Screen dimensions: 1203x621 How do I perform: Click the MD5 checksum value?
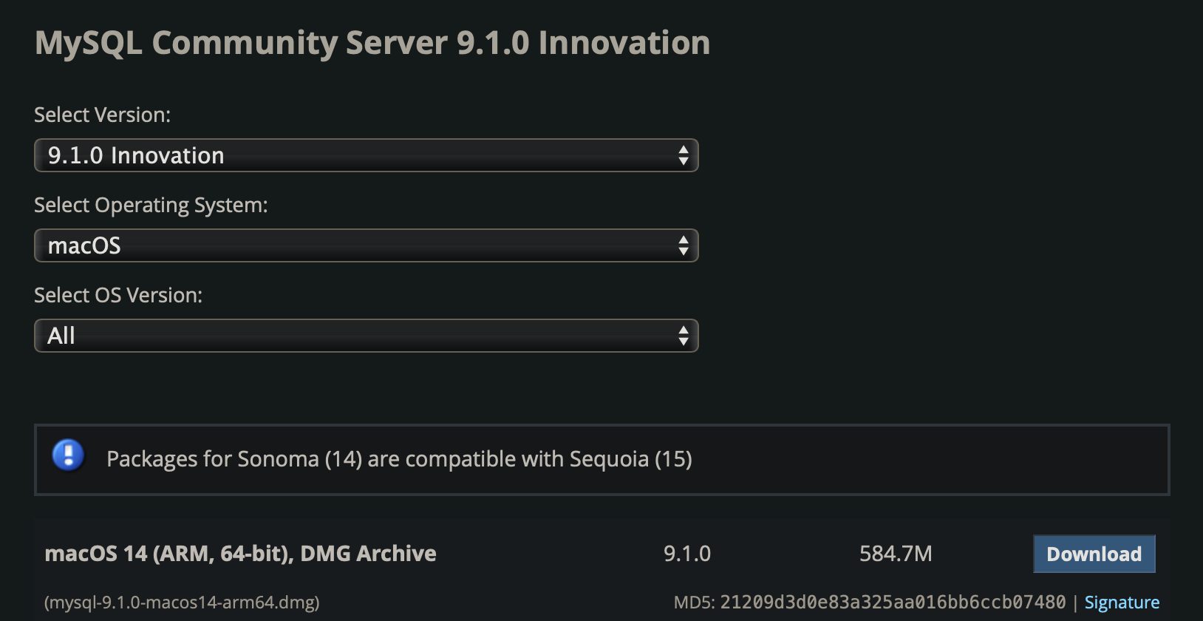[893, 603]
